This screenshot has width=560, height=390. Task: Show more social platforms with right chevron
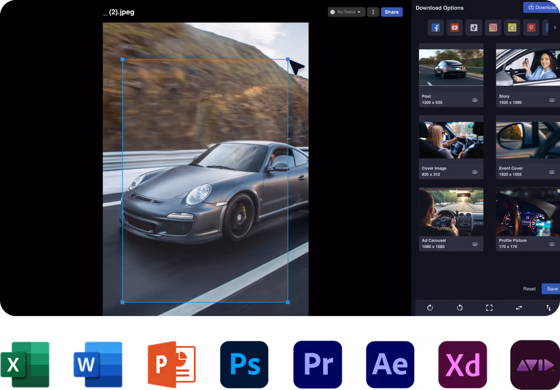(555, 27)
